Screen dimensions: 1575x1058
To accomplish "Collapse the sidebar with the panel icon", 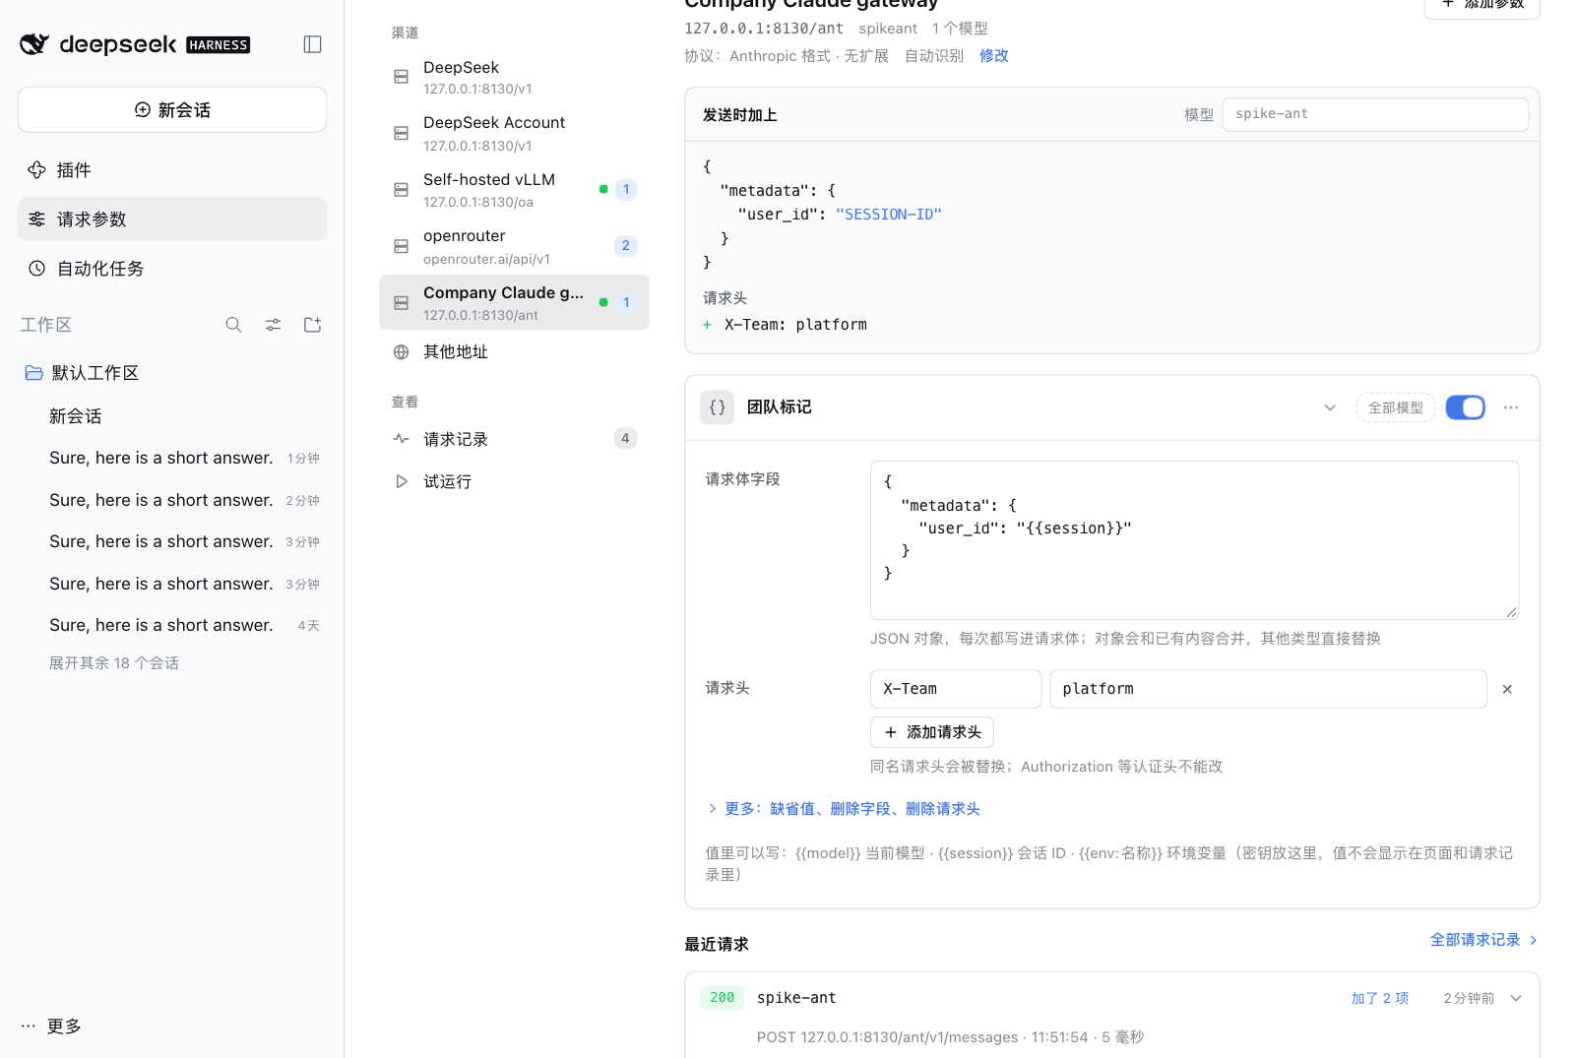I will [x=312, y=44].
